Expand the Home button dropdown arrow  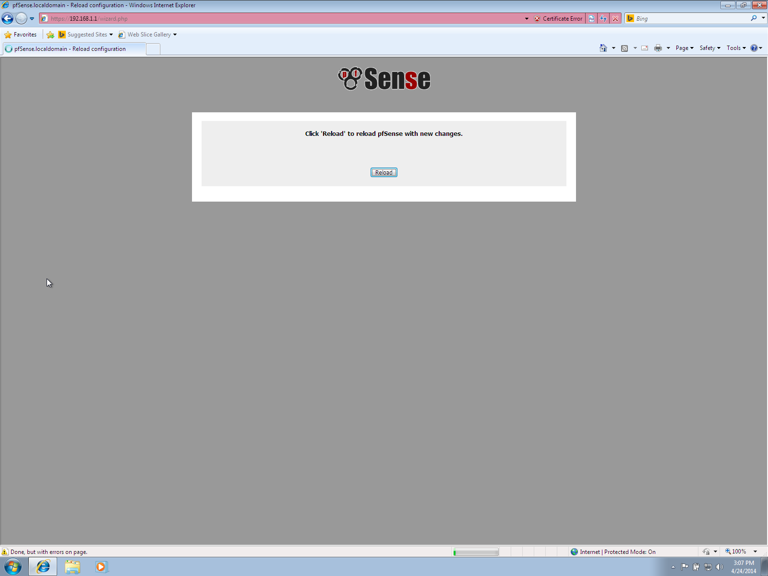coord(613,48)
